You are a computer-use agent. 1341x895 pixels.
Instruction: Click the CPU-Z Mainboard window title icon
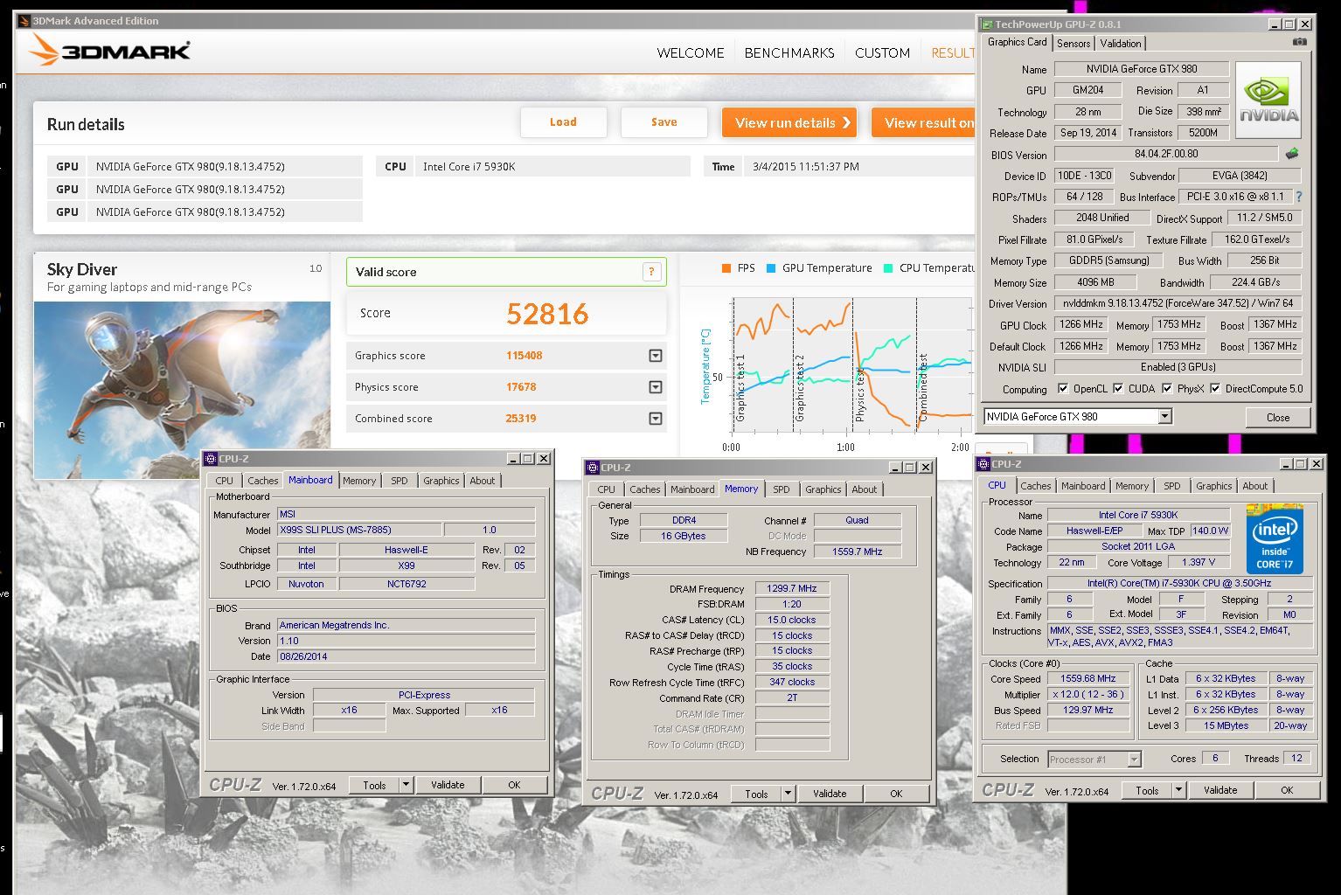[211, 458]
